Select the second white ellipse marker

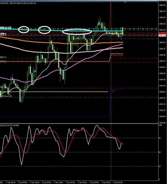coord(44,30)
